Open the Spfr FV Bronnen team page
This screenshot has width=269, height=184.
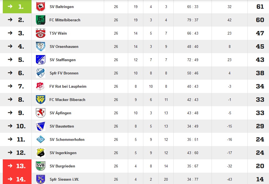click(x=64, y=73)
